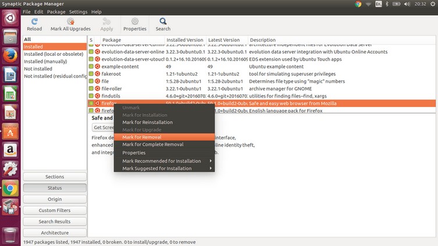Click the Architecture filter button
Image resolution: width=438 pixels, height=246 pixels.
(x=55, y=233)
